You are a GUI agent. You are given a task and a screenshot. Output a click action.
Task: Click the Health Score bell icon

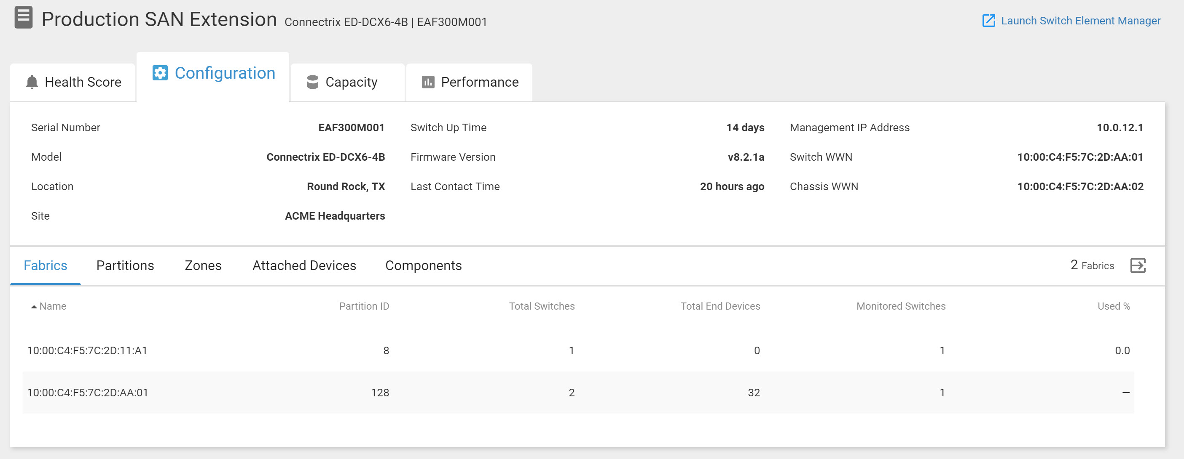pos(32,82)
